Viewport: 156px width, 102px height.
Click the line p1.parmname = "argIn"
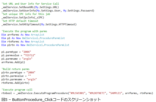click(17, 59)
